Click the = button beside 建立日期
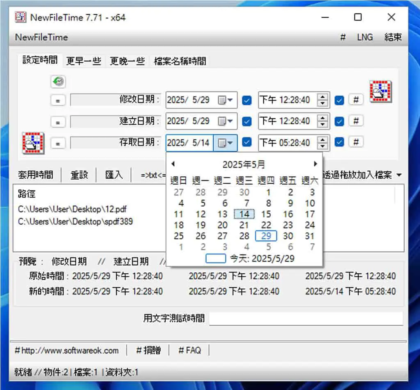 pyautogui.click(x=58, y=122)
